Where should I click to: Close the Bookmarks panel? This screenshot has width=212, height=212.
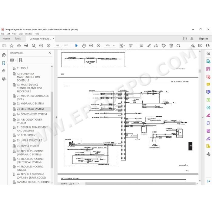50,53
